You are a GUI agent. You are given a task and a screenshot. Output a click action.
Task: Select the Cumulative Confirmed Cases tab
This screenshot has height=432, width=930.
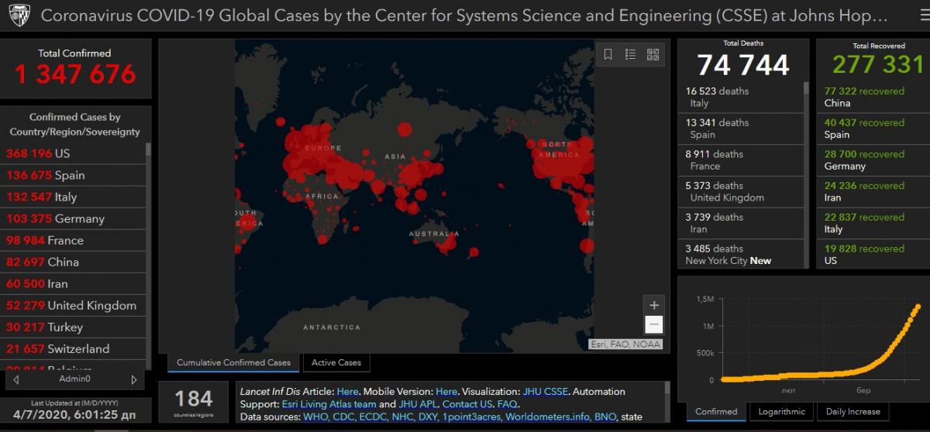233,362
